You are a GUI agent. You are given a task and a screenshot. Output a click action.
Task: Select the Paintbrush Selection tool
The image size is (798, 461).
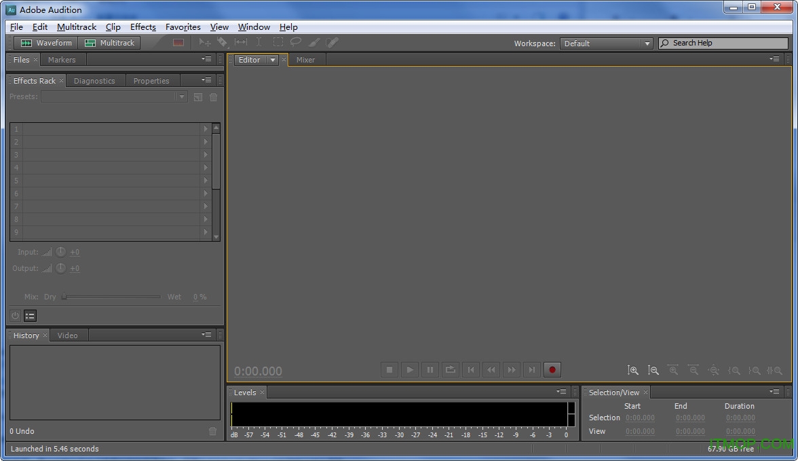(314, 43)
